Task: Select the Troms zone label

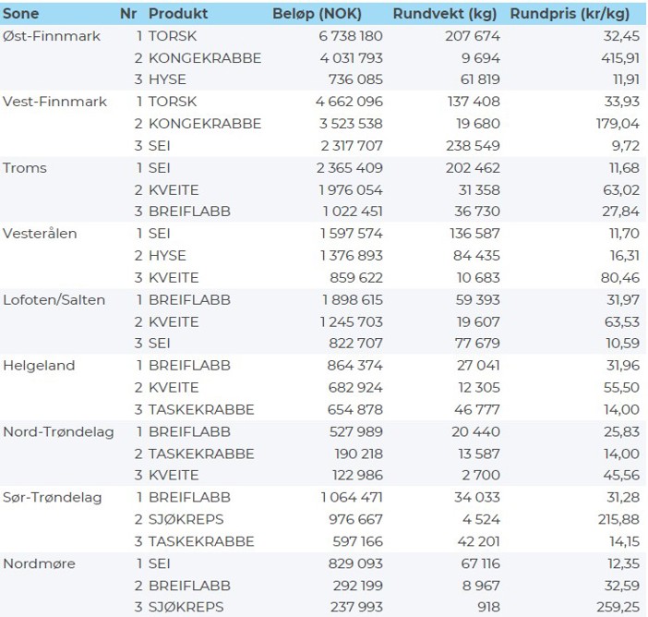Action: click(25, 168)
